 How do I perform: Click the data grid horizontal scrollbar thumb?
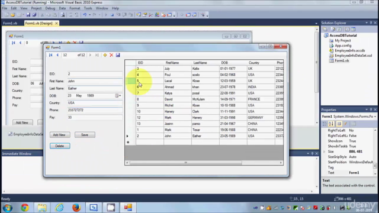(x=186, y=163)
